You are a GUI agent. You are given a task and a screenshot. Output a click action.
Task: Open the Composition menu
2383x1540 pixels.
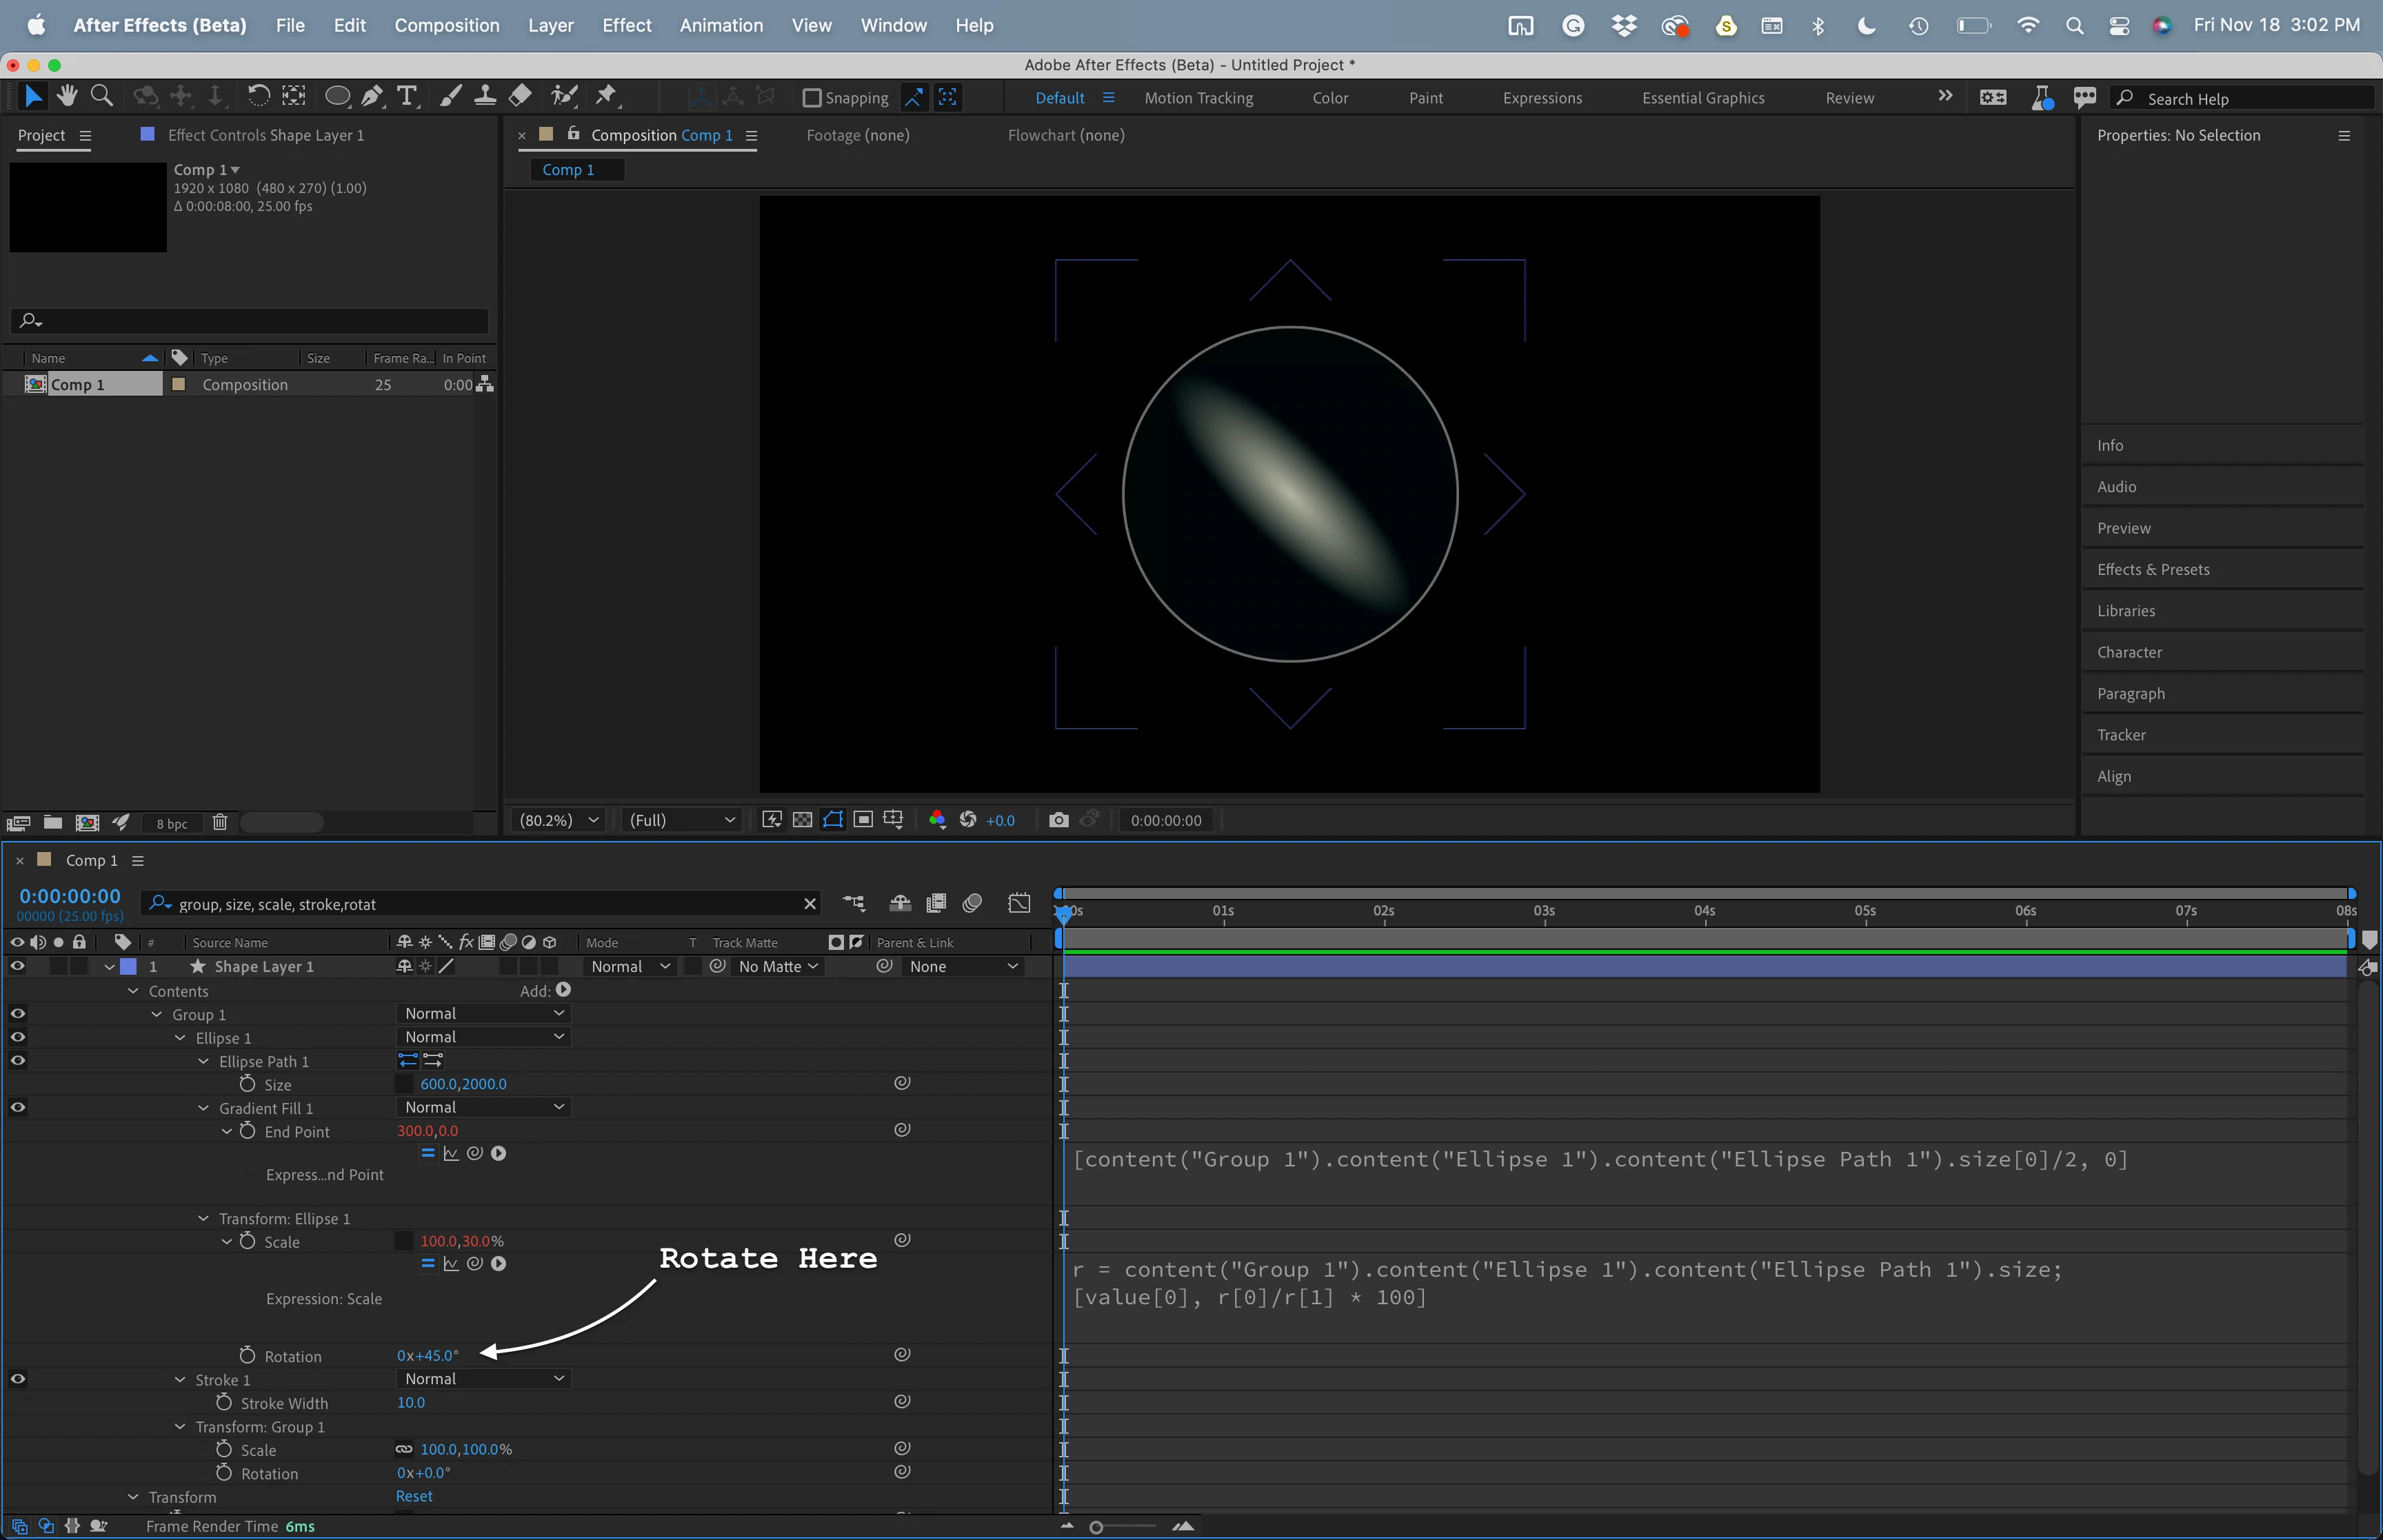[446, 25]
